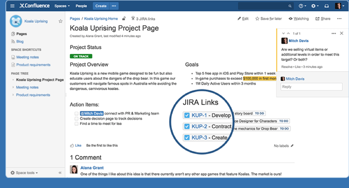Open the People menu item
This screenshot has height=188, width=349.
coord(81,6)
